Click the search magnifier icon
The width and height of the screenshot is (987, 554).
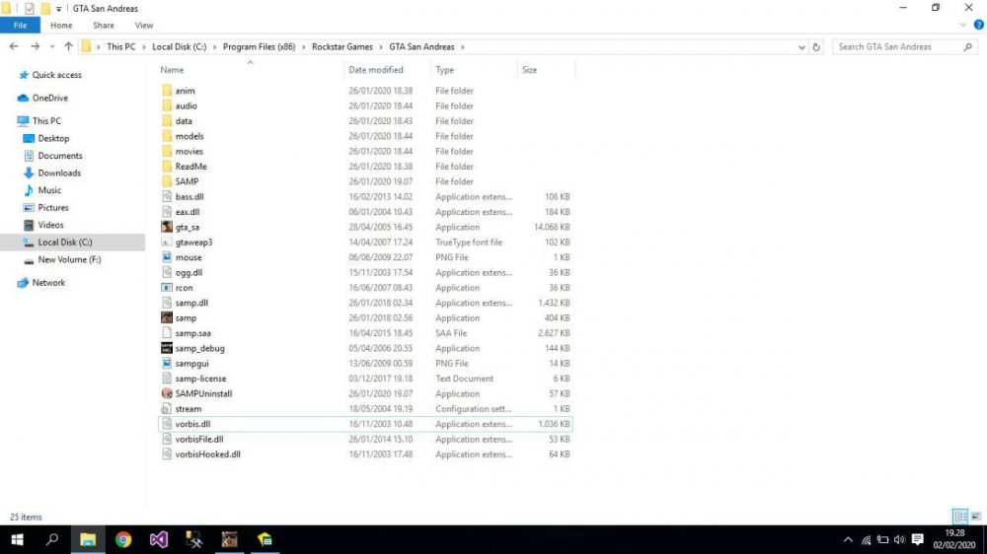(968, 47)
